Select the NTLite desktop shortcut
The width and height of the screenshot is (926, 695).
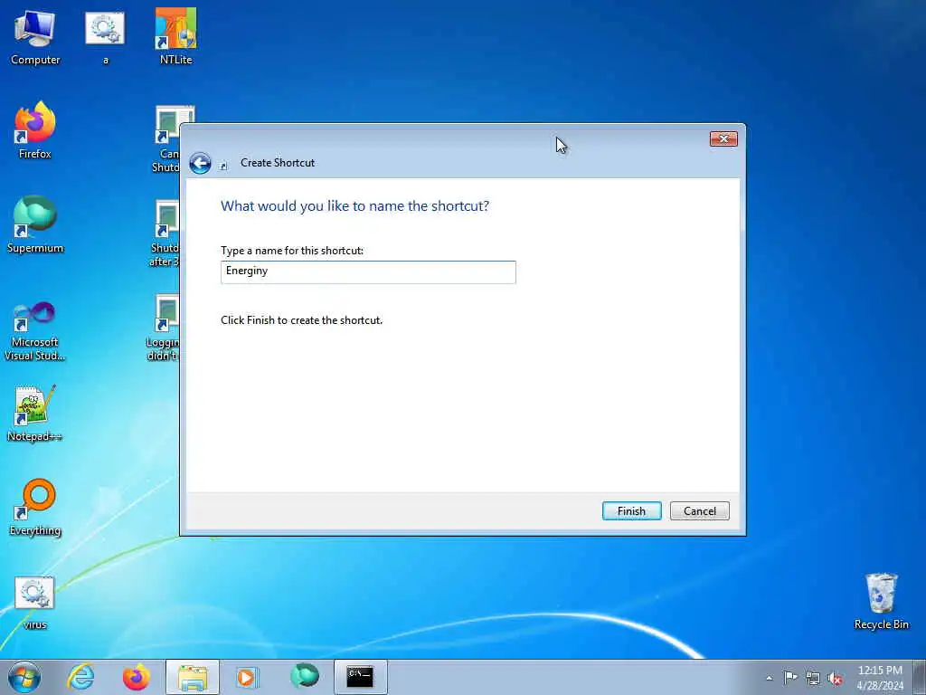(175, 37)
